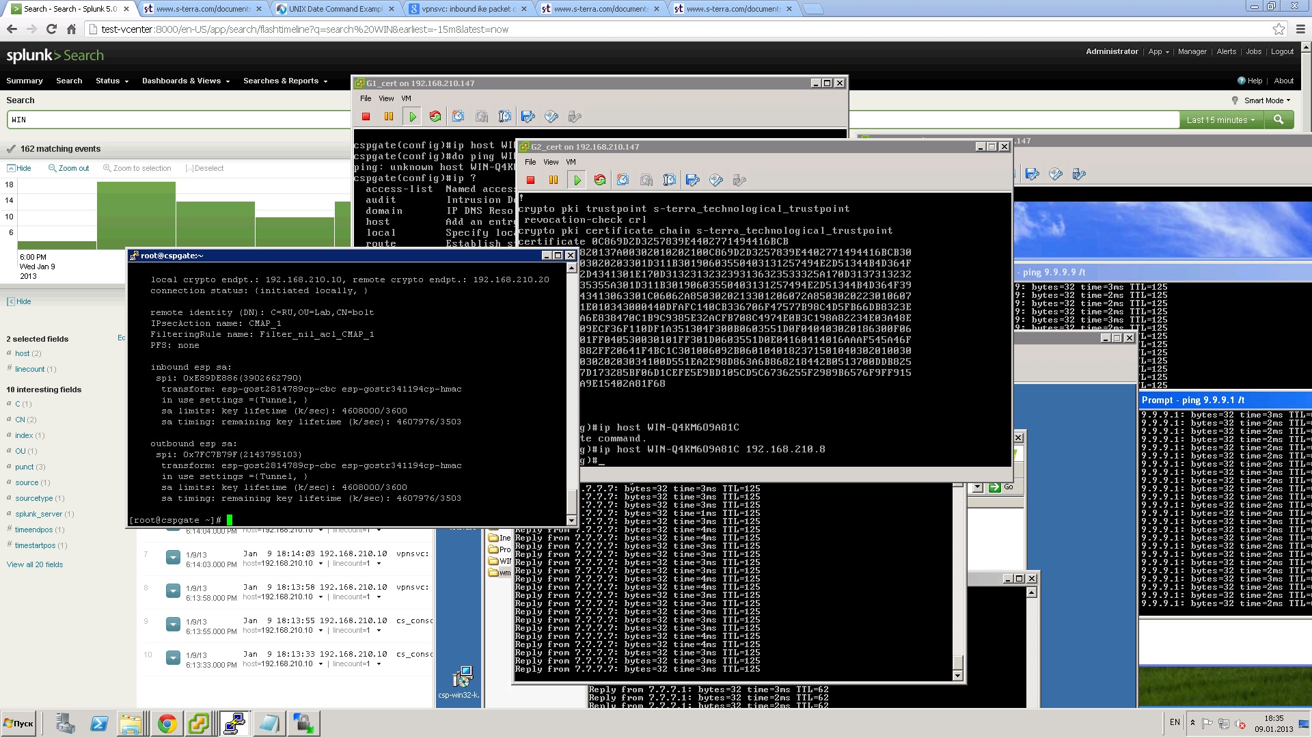1312x738 pixels.
Task: Open the App dropdown in Splunk header
Action: [x=1158, y=51]
